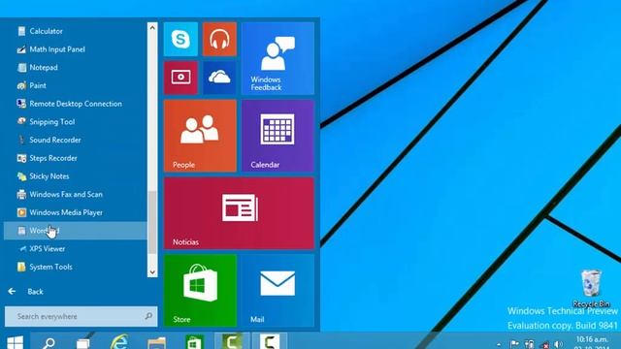Open the Calendar tile
This screenshot has width=621, height=349.
pyautogui.click(x=278, y=136)
